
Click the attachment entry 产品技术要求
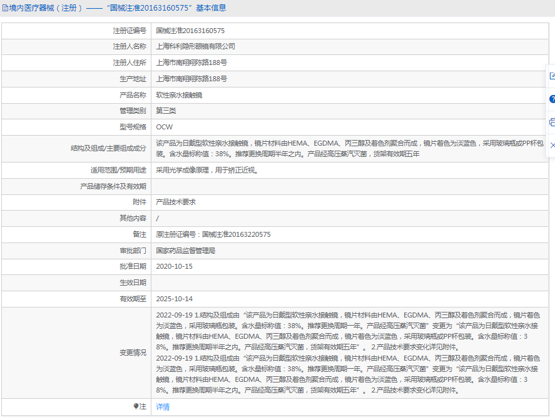click(x=175, y=202)
